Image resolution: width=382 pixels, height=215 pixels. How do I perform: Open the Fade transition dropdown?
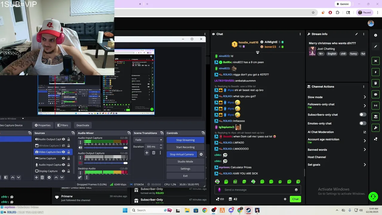(x=149, y=140)
